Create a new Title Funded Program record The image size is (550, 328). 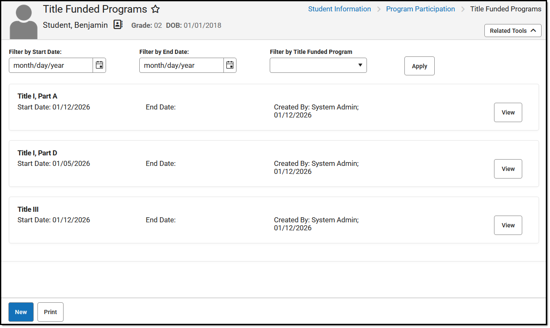tap(21, 312)
